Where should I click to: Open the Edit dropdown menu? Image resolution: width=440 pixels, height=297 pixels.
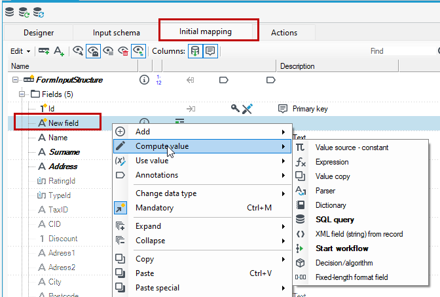pos(20,51)
